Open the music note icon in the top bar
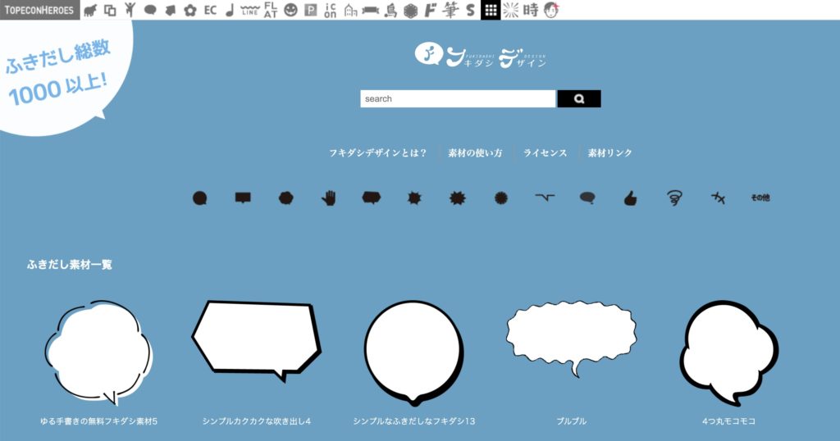 coord(230,10)
